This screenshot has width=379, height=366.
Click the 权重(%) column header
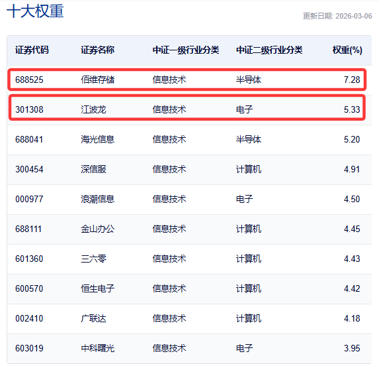[347, 50]
